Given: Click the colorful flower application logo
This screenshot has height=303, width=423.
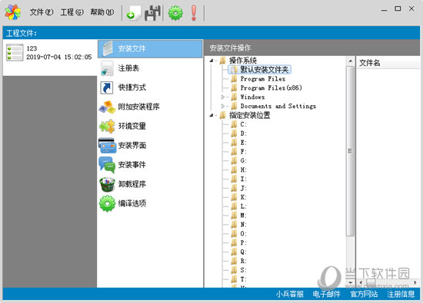Looking at the screenshot, I should pos(12,12).
